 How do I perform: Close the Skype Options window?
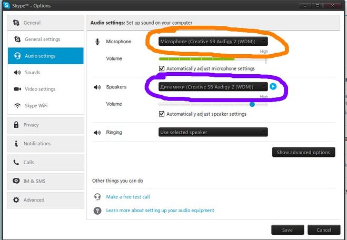point(332,6)
